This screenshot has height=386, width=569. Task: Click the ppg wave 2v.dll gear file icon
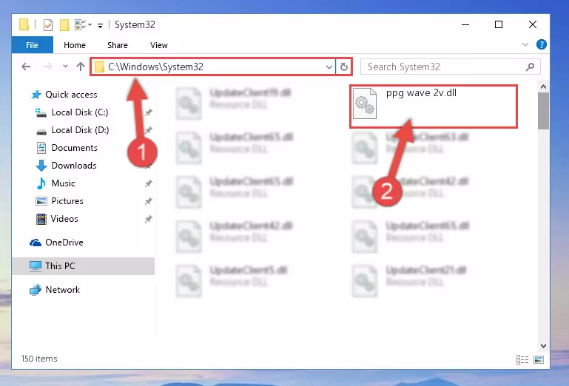coord(365,104)
